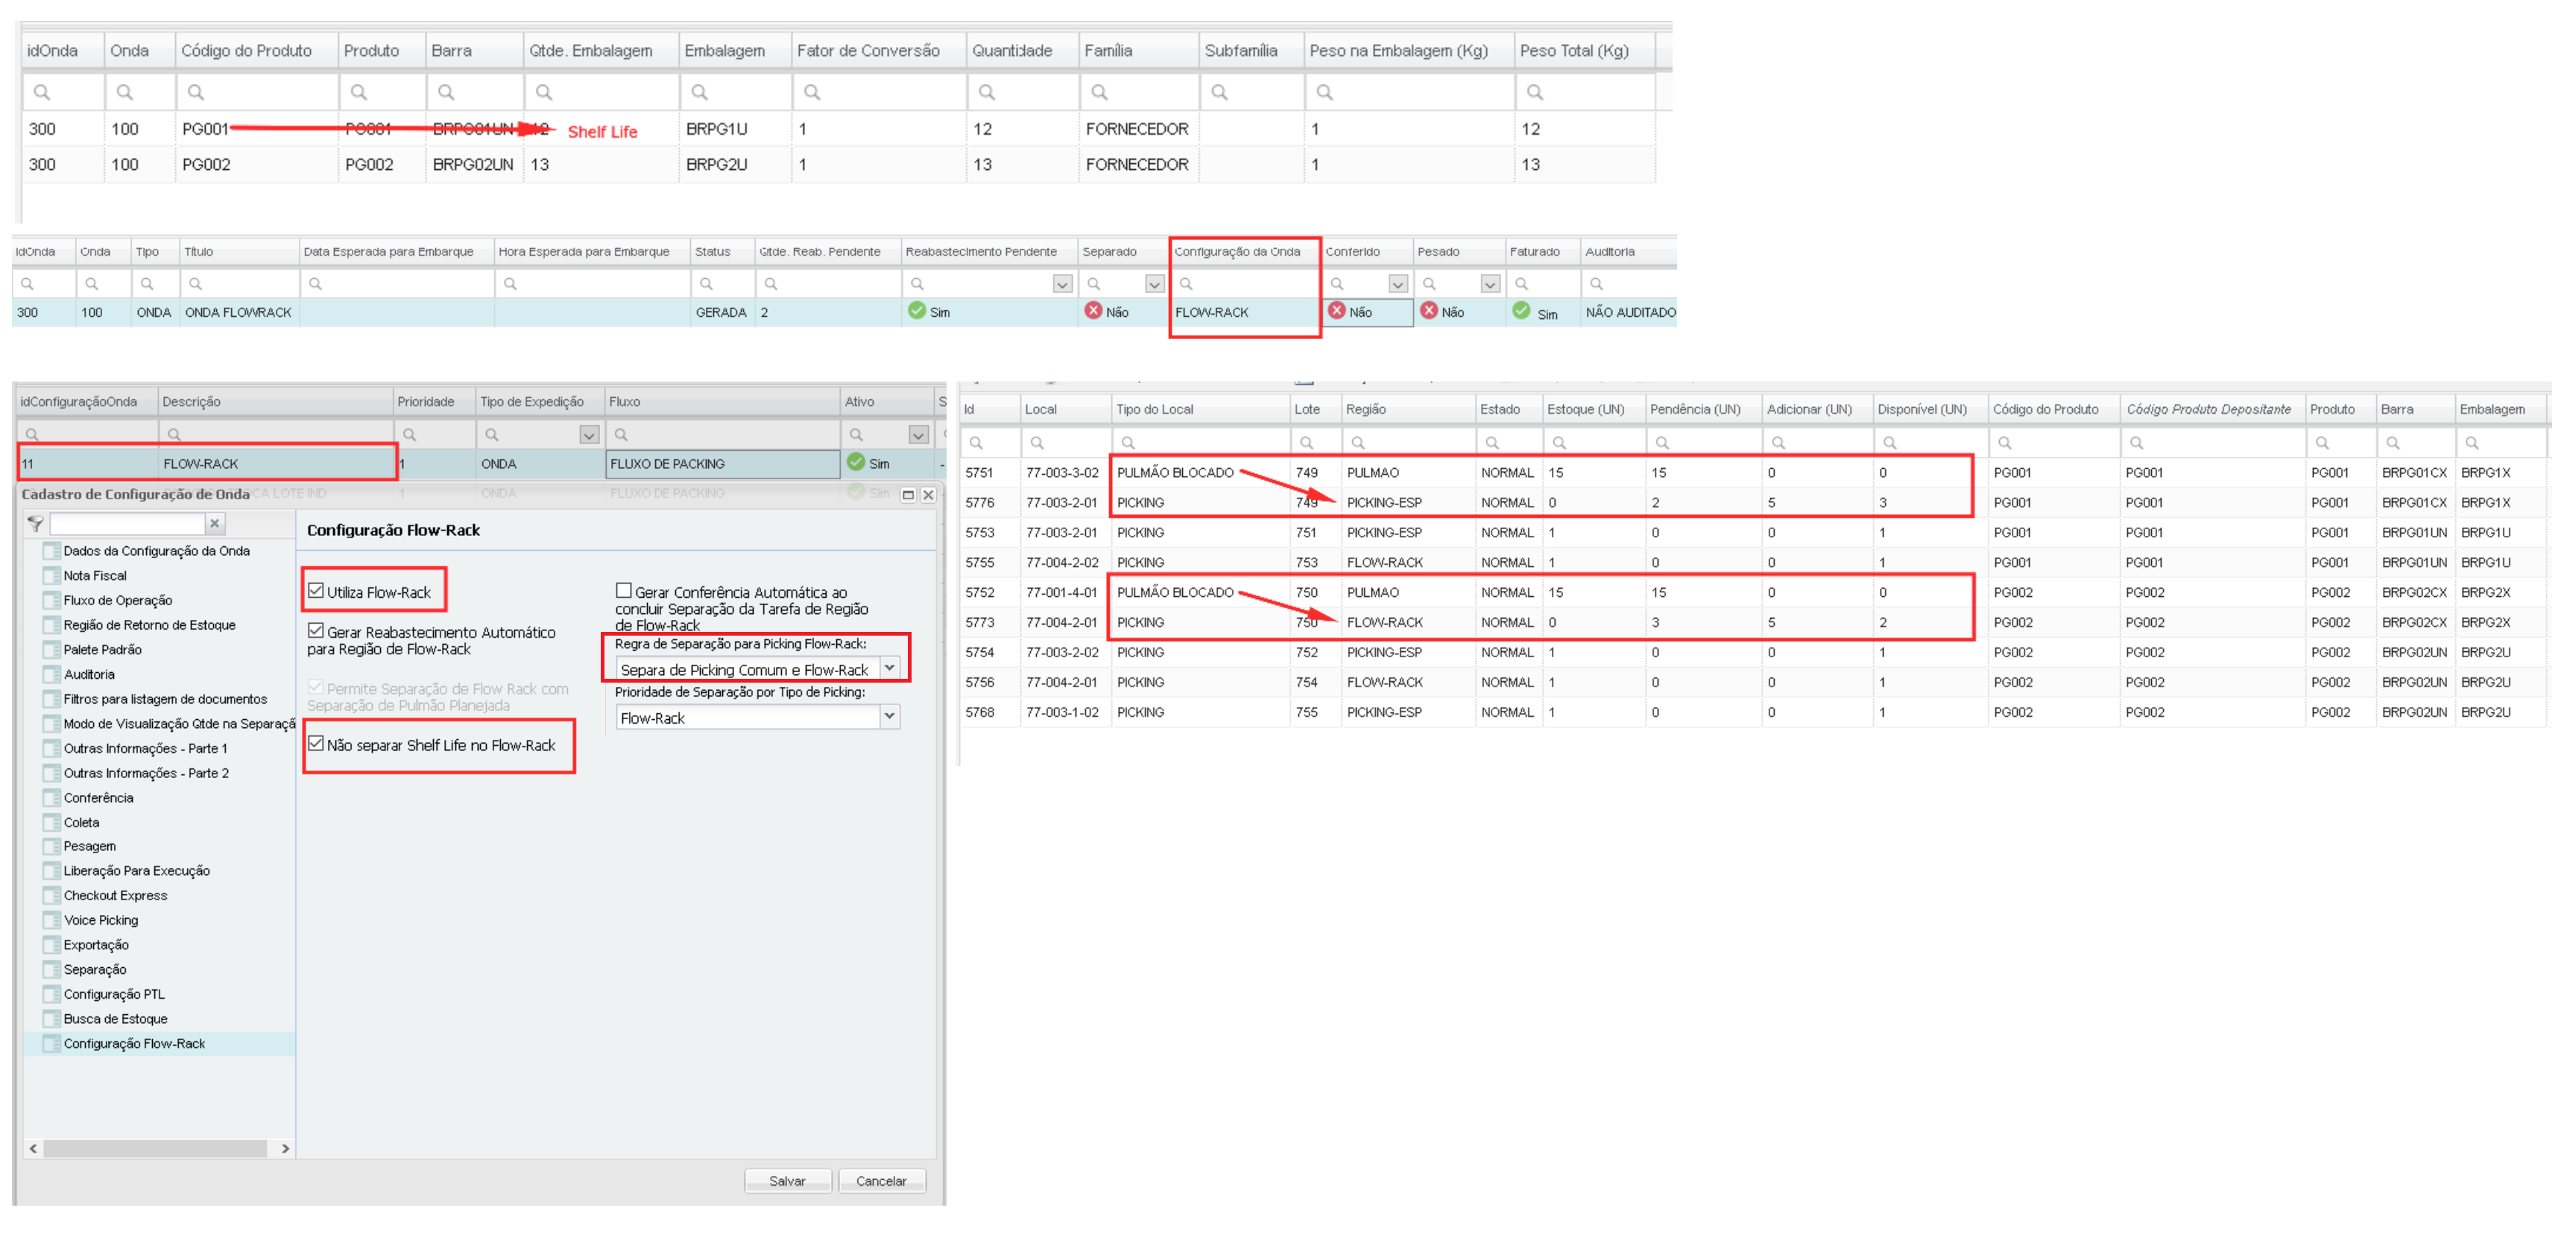Click red X icon in Separado column
This screenshot has width=2576, height=1240.
point(1093,311)
